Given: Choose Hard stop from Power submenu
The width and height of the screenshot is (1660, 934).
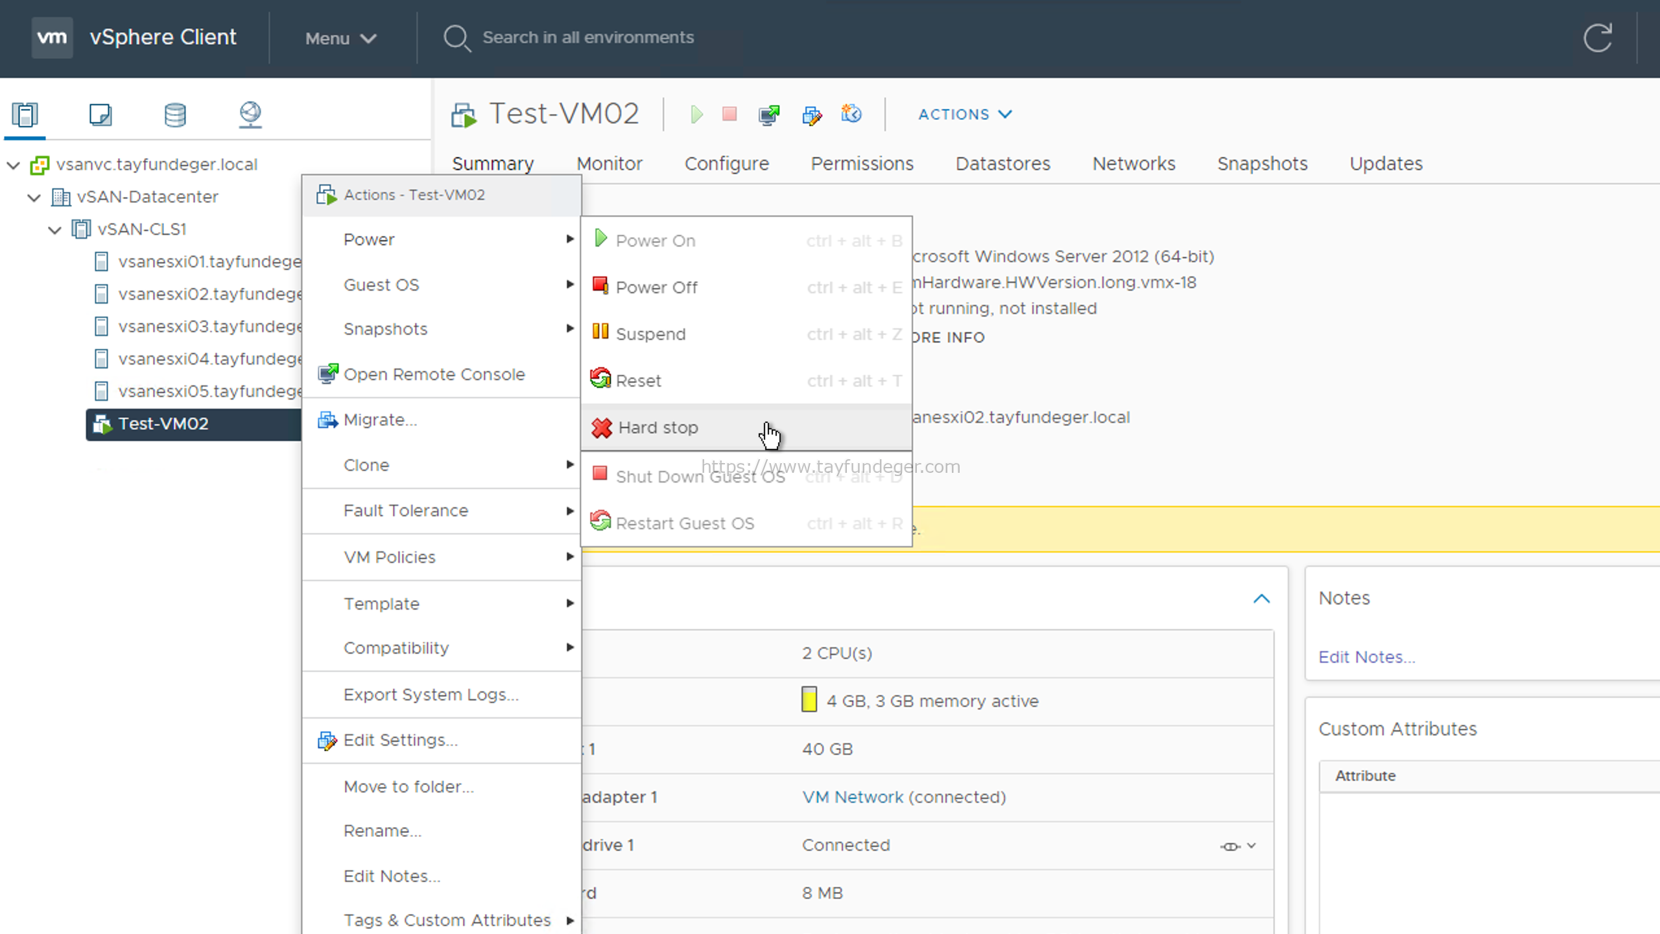Looking at the screenshot, I should pyautogui.click(x=746, y=427).
